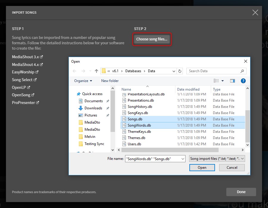268x208 pixels.
Task: Select Quick access in navigation pane
Action: [90, 94]
